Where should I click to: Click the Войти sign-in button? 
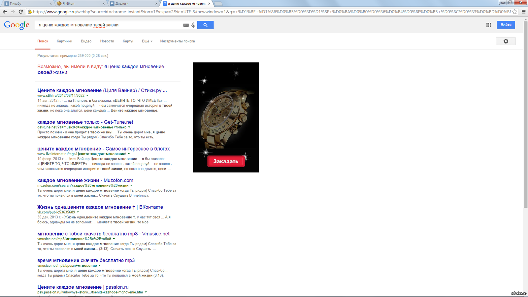pyautogui.click(x=506, y=25)
